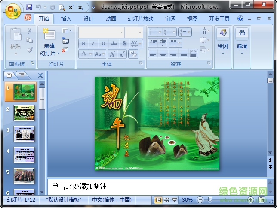This screenshot has height=208, width=277.
Task: Toggle italic text formatting
Action: (x=93, y=44)
